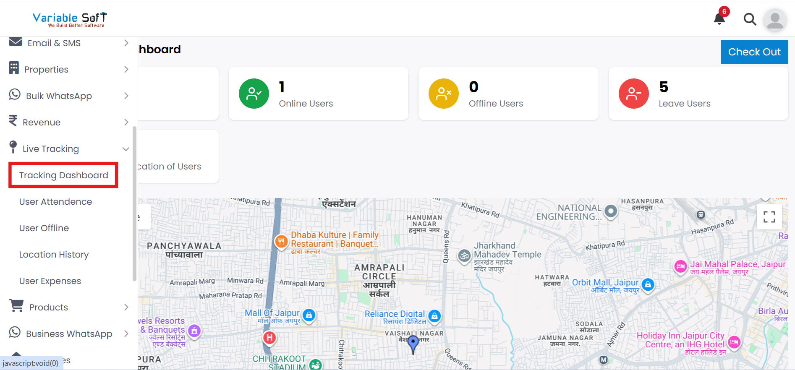Click the Chitrakoot Stadium map marker

click(x=316, y=365)
